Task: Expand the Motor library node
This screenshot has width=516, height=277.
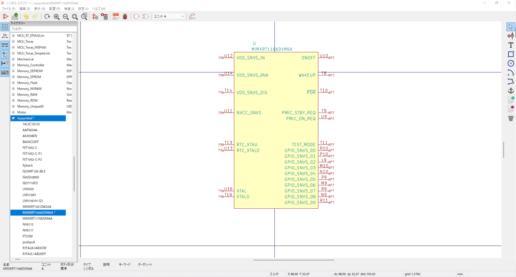Action: click(x=13, y=112)
